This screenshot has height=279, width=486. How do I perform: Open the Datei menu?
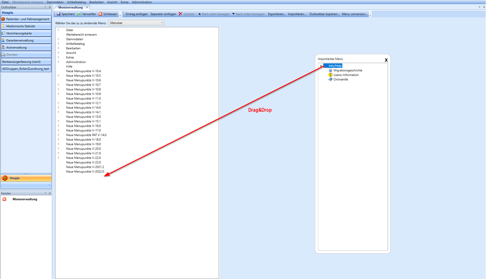[5, 2]
